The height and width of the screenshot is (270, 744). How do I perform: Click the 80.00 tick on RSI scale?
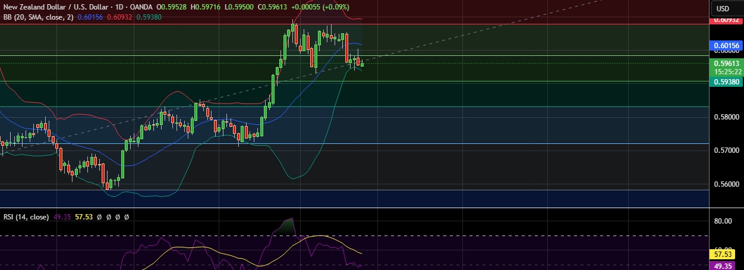(x=723, y=221)
